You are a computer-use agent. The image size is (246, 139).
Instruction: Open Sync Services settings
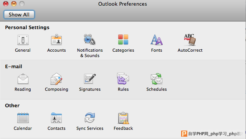90,118
